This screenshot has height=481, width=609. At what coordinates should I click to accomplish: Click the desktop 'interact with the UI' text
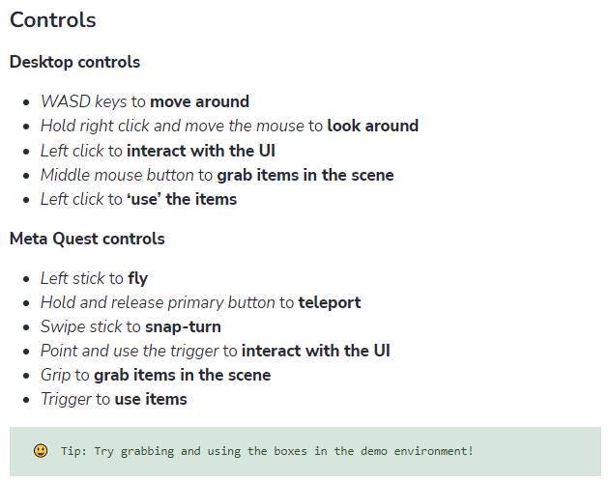(x=201, y=151)
